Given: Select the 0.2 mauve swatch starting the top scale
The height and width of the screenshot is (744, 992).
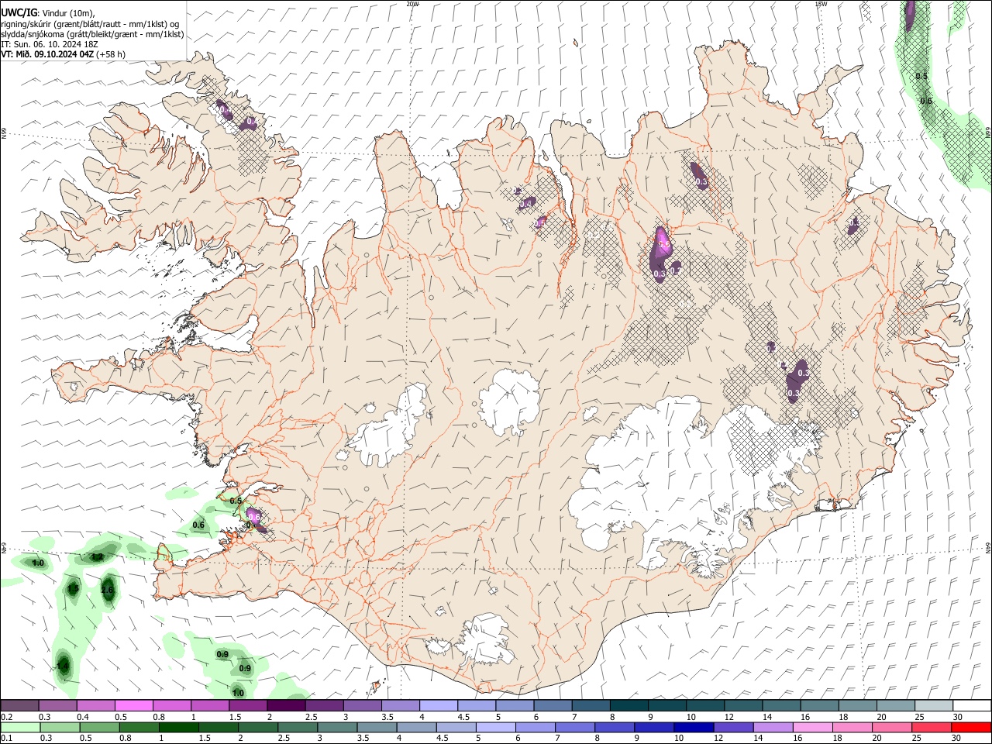Looking at the screenshot, I should point(20,706).
